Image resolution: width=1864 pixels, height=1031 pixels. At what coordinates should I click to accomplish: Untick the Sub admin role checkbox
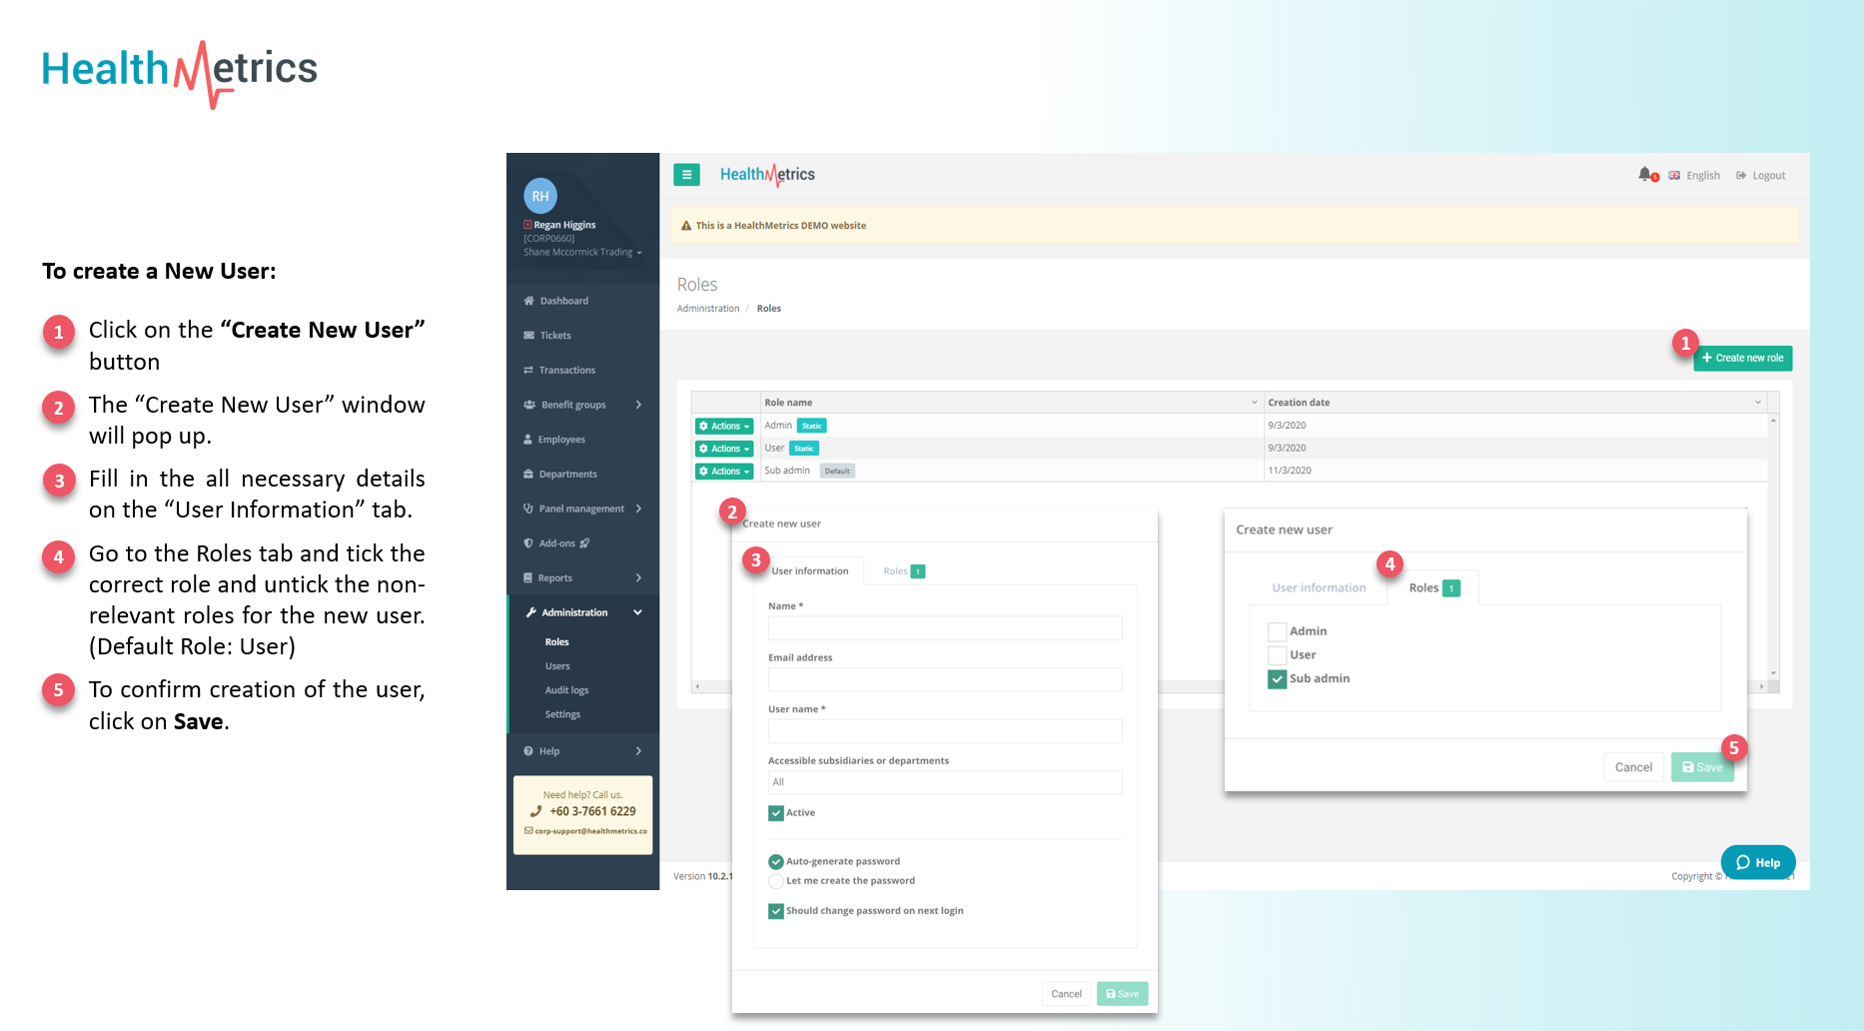(x=1277, y=679)
